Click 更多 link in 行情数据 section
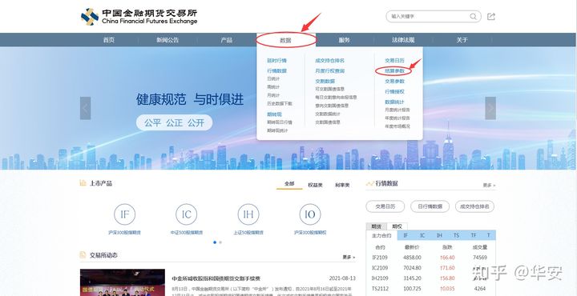Screen dimensions: 577x296 tap(489, 186)
